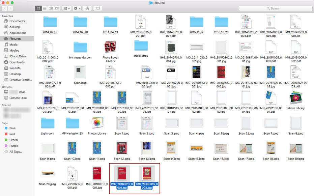This screenshot has width=314, height=196.
Task: Filter by the Green tag
Action: (x=17, y=140)
